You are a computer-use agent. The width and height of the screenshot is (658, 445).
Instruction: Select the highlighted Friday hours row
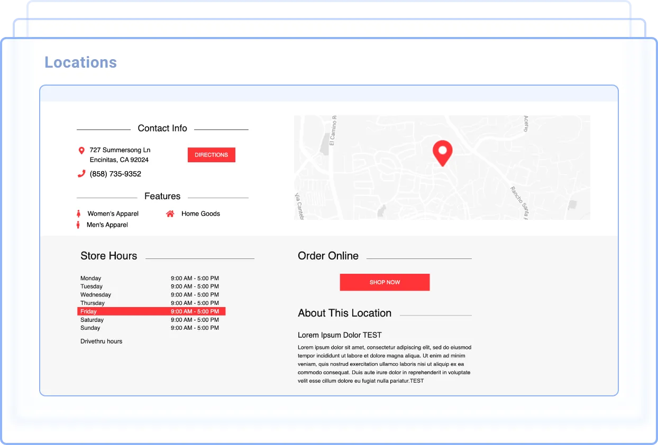click(151, 311)
